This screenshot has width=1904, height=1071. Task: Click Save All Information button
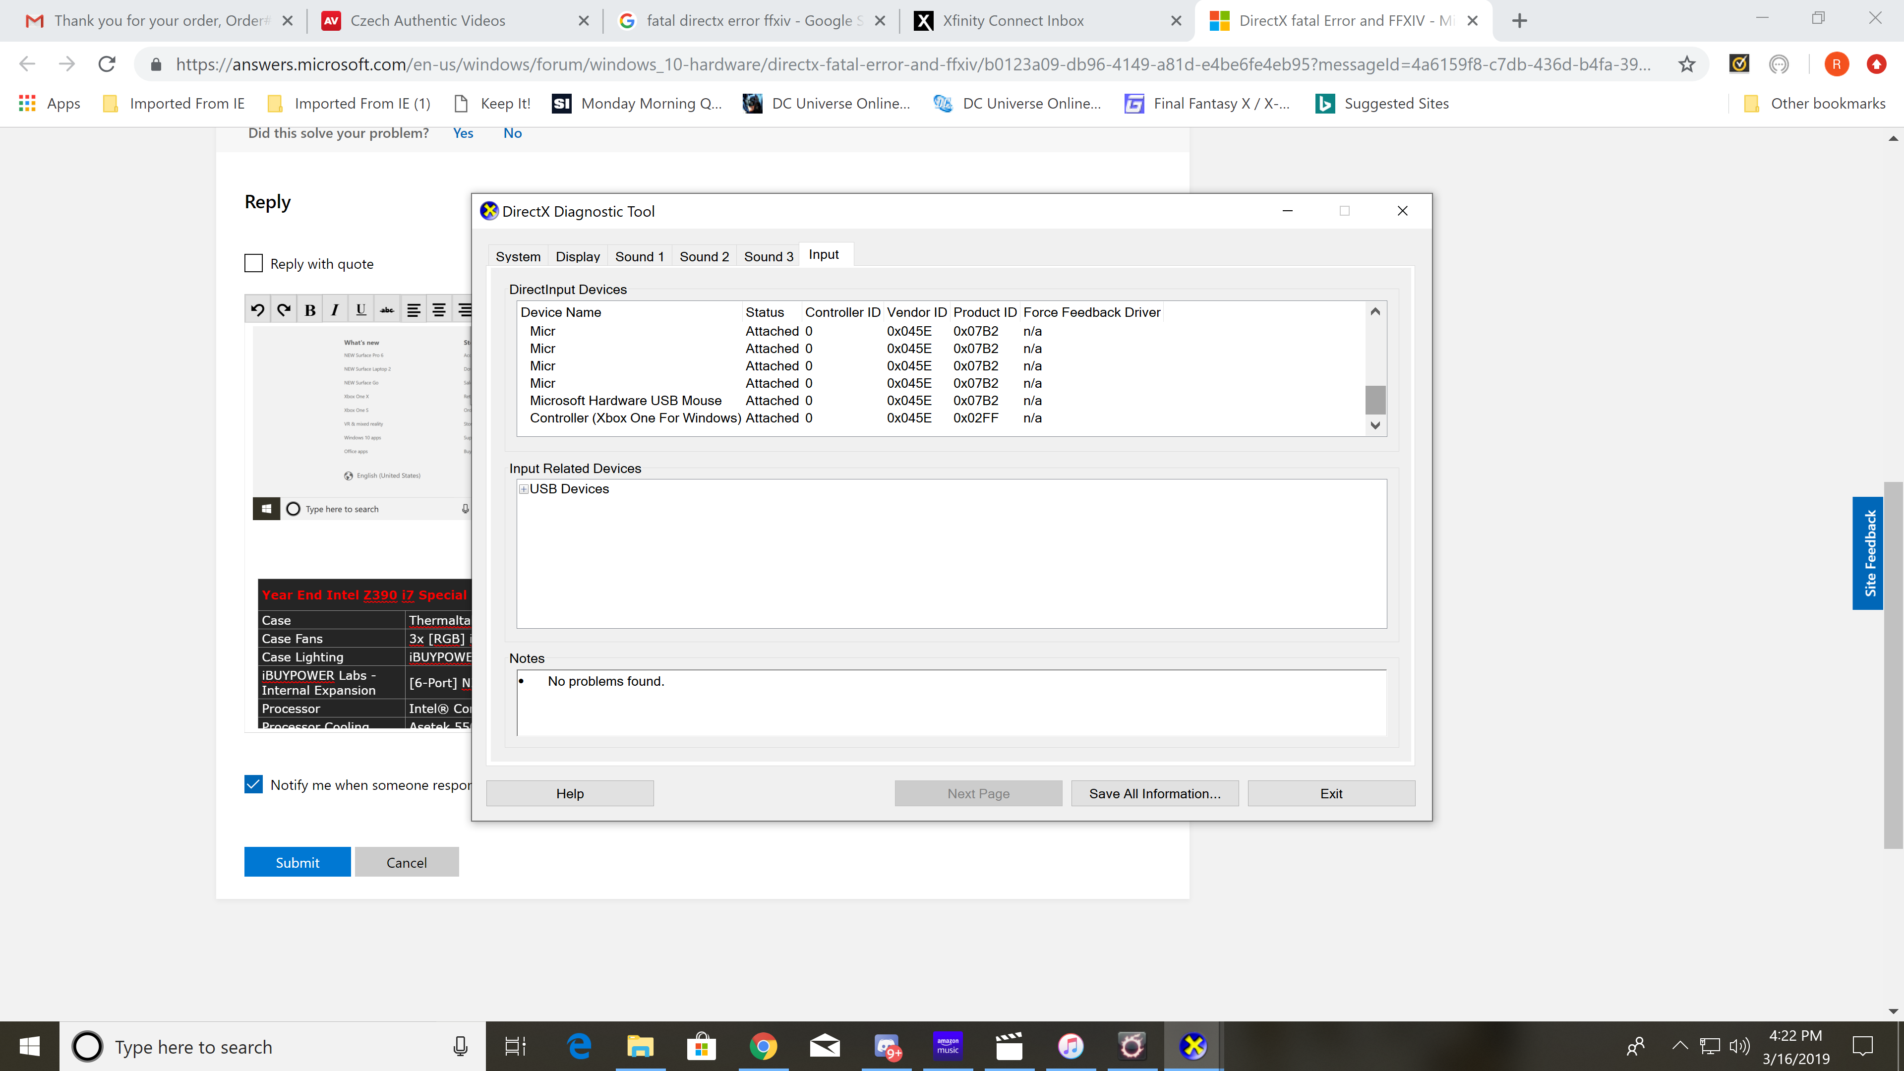(x=1154, y=793)
